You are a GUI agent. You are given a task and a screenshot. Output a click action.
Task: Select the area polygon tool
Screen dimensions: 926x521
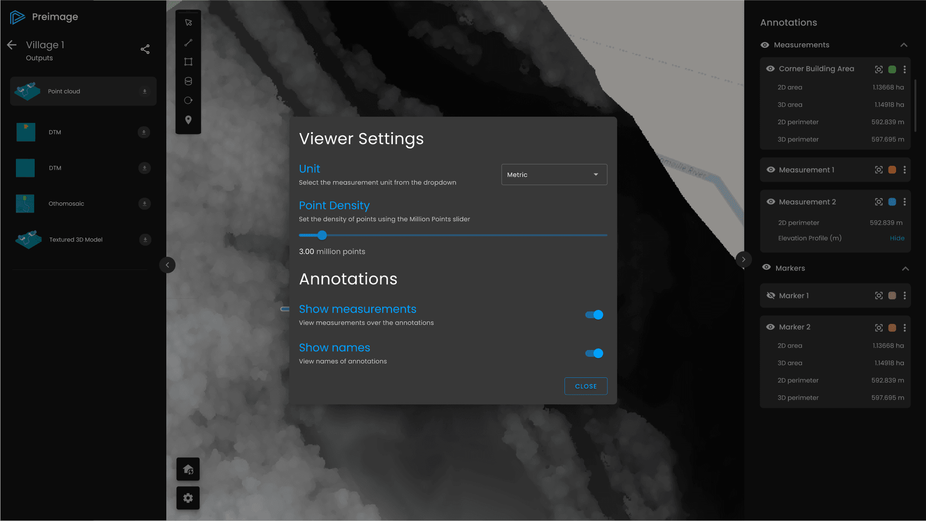[x=188, y=62]
